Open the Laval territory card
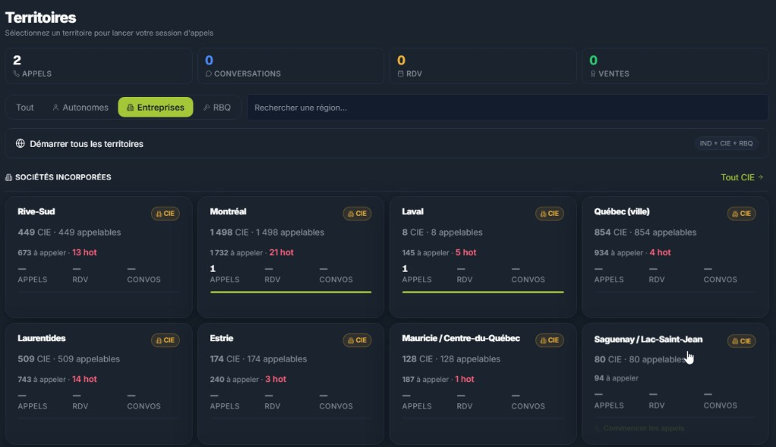 (483, 257)
